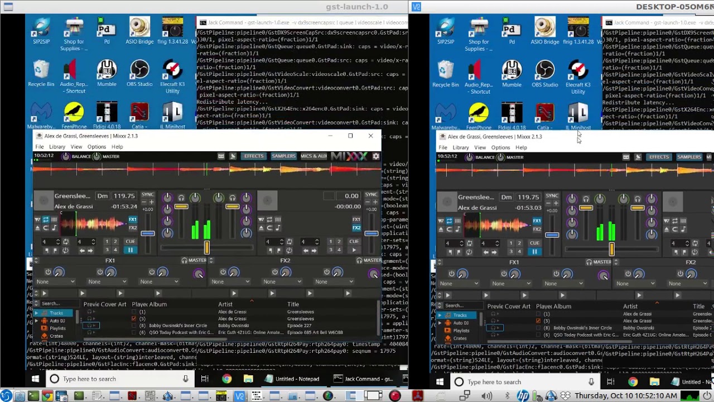Toggle deck 2 headphone cue in gst-launch Mixxx

click(232, 198)
